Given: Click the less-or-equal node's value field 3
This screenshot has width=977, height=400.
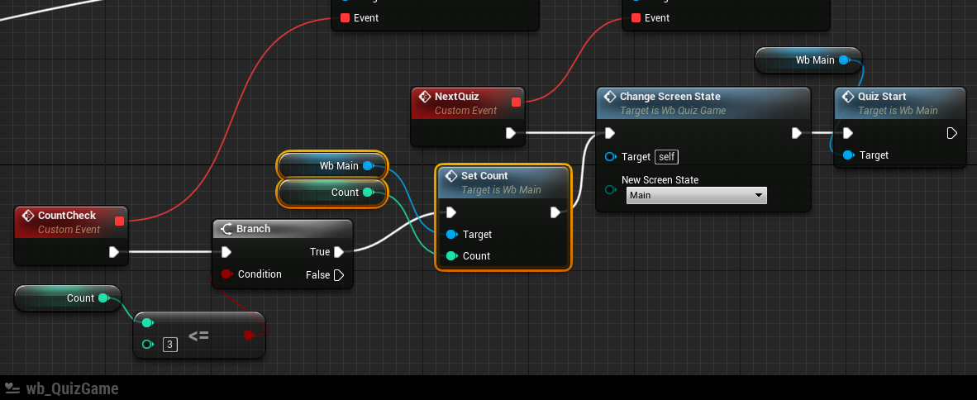Looking at the screenshot, I should (x=169, y=344).
